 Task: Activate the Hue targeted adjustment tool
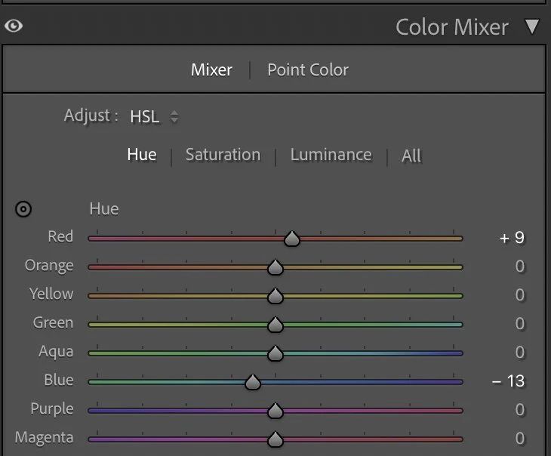tap(23, 209)
